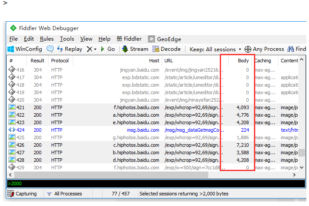Click the Any Process target icon

248,49
